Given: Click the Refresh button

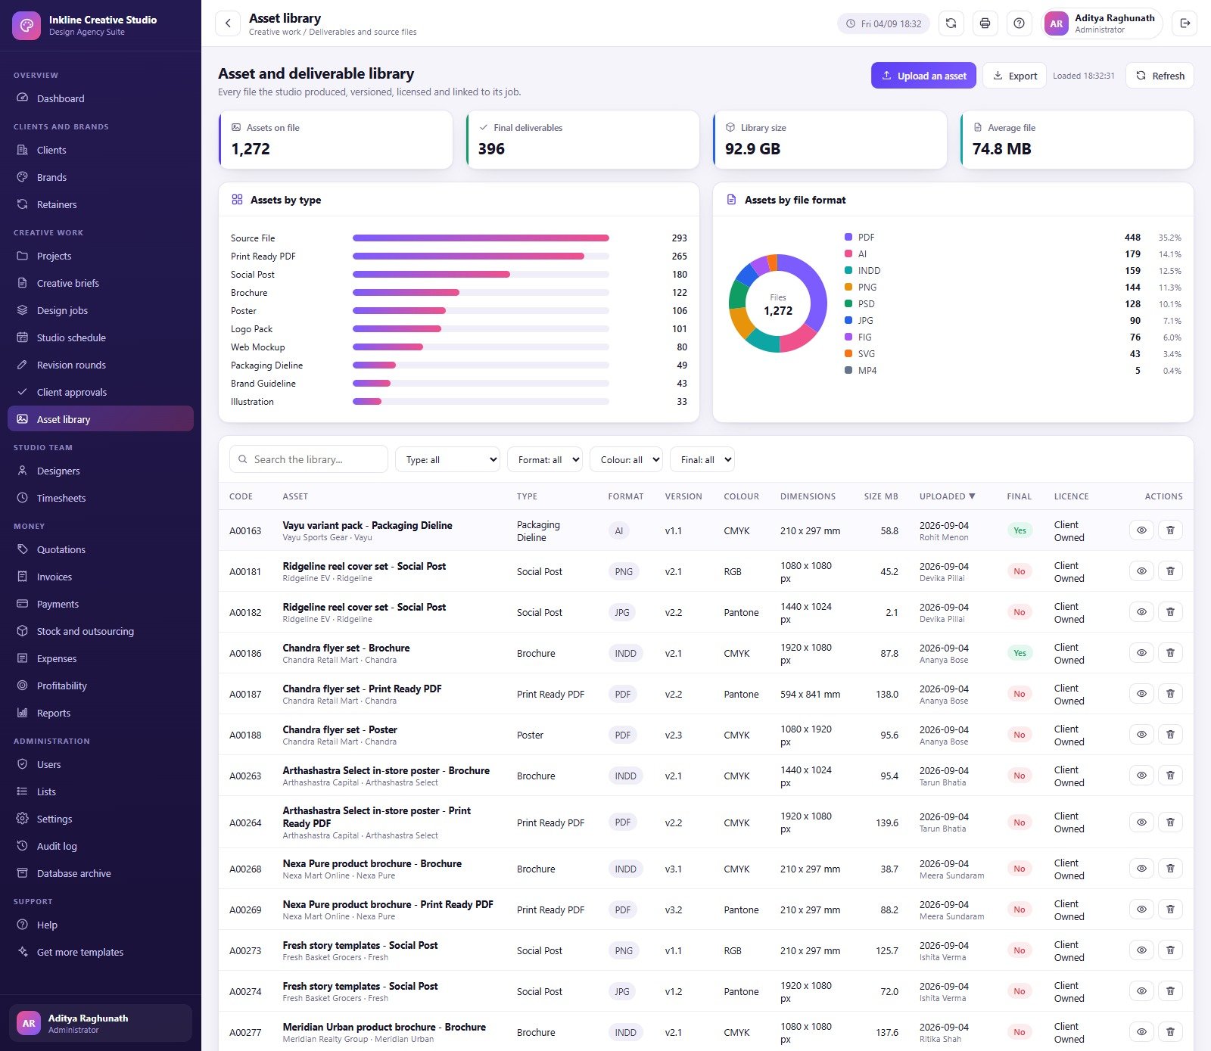Looking at the screenshot, I should [x=1160, y=76].
